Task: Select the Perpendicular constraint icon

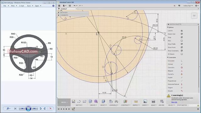Action: pos(182,81)
